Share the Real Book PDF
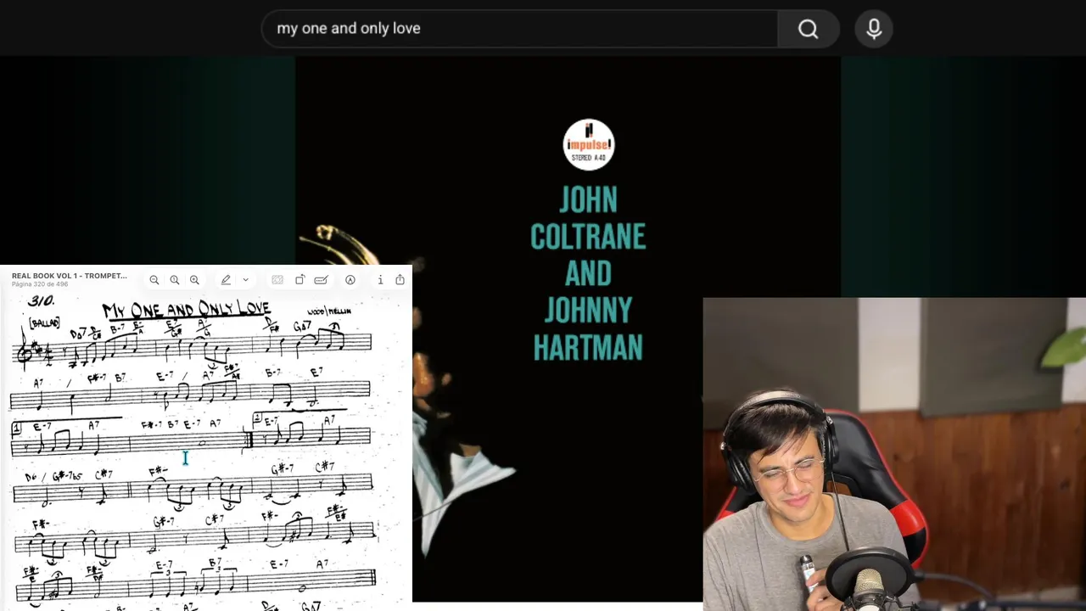Viewport: 1086px width, 611px height. 400,280
